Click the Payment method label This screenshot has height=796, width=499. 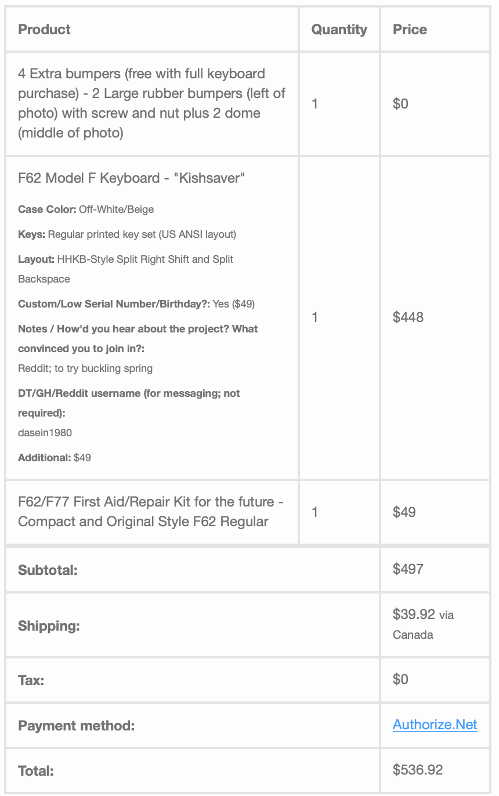click(76, 726)
